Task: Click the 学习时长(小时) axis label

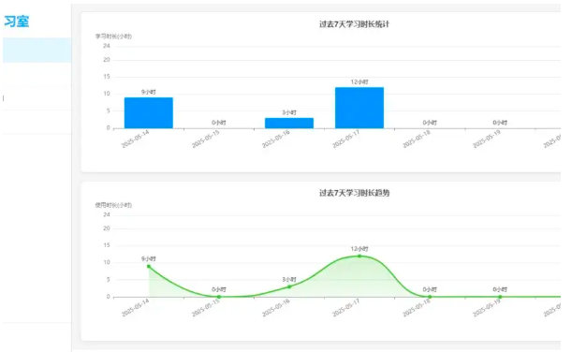Action: pos(113,37)
